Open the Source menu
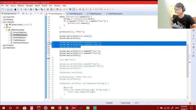 [13, 5]
